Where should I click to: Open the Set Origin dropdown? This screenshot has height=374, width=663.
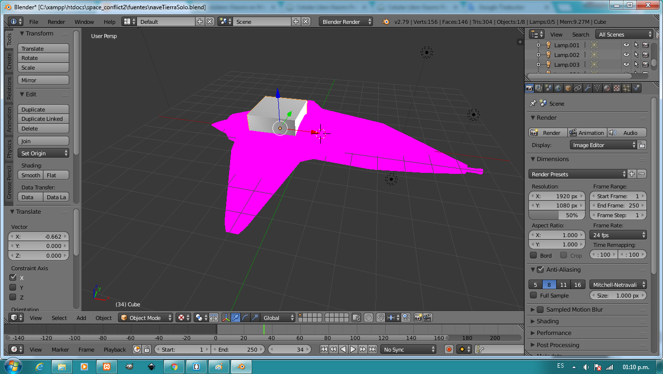[43, 153]
